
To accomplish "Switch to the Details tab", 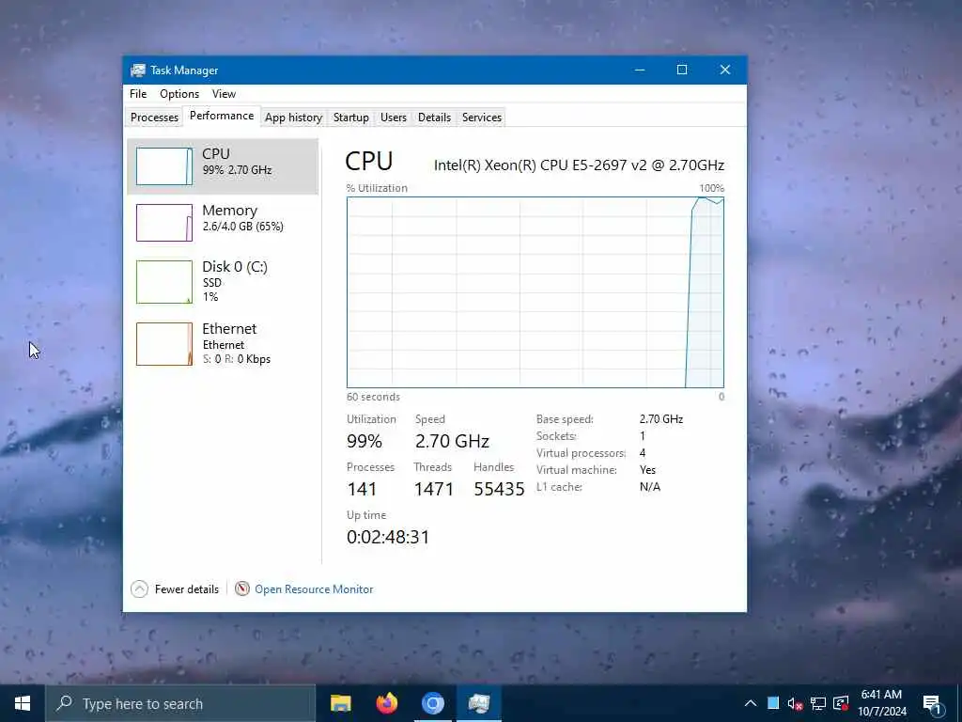I will 434,118.
